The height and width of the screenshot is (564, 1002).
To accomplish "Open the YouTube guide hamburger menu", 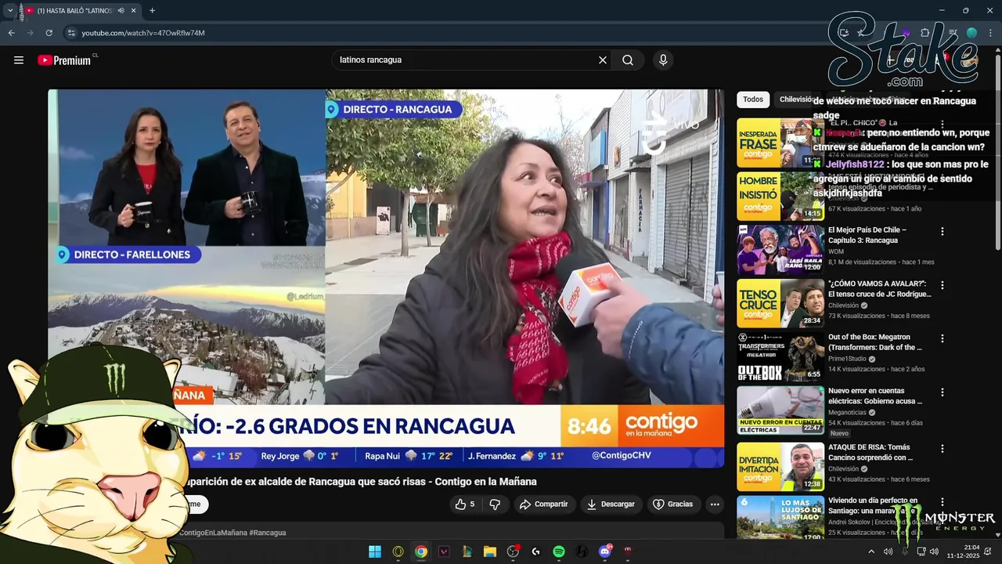I will point(19,60).
